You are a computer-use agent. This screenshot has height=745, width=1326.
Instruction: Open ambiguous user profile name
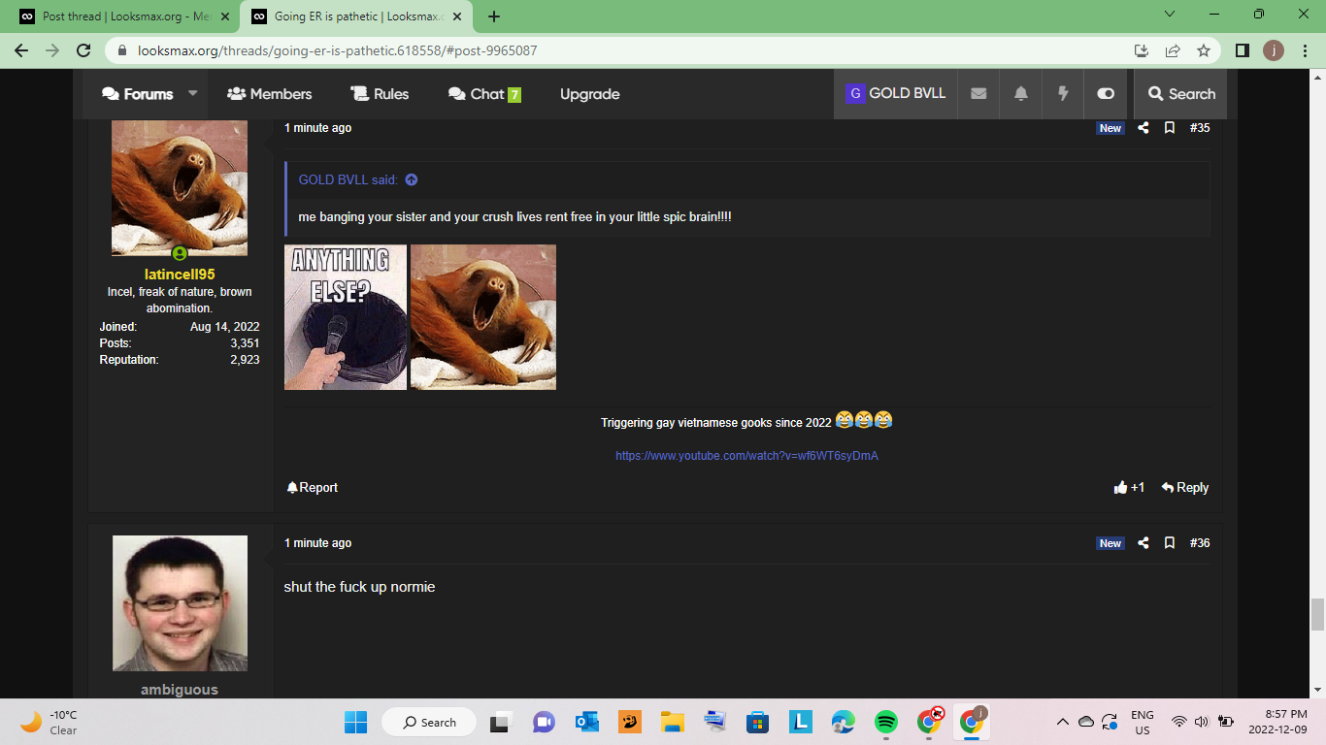point(180,690)
